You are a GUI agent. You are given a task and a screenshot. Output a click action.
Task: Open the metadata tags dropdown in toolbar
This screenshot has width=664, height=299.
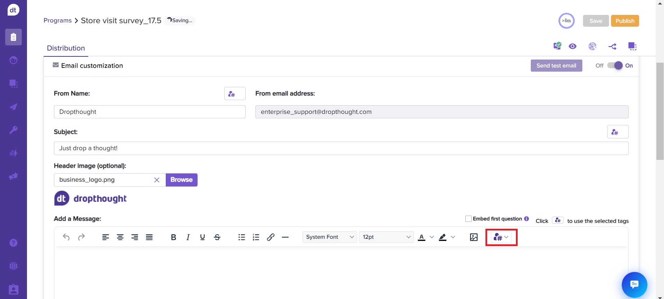point(501,237)
